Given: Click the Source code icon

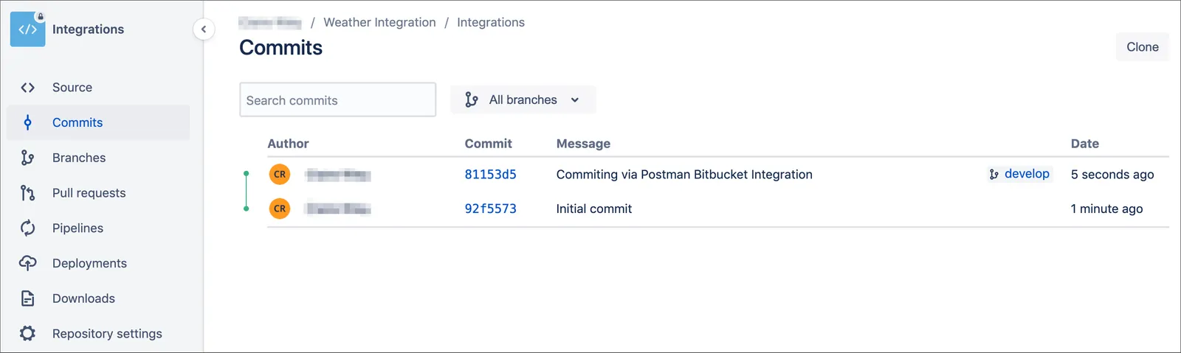Looking at the screenshot, I should pos(27,88).
